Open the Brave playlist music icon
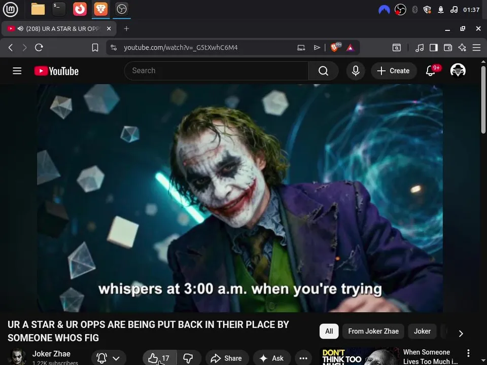The image size is (487, 365). 420,48
